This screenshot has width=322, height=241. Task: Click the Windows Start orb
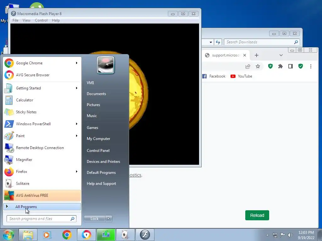click(x=8, y=235)
